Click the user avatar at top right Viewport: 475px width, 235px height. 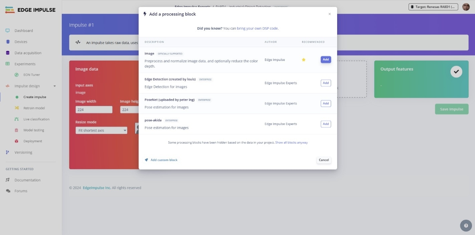(x=466, y=7)
